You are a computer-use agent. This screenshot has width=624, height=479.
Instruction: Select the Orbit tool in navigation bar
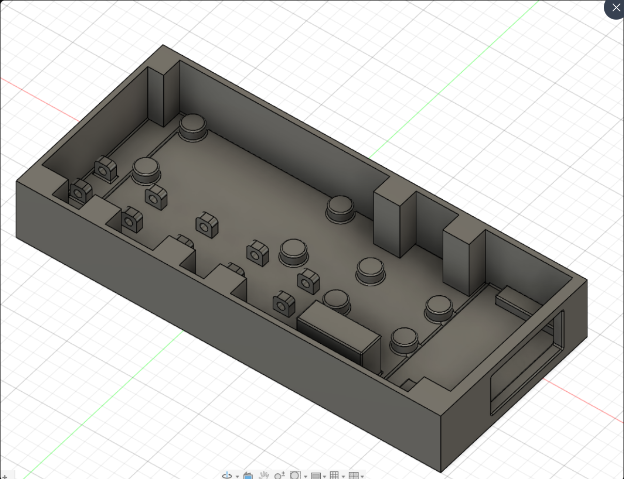227,475
